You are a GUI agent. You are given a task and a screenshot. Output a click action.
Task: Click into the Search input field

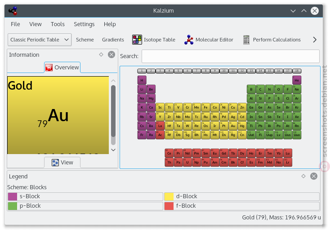coord(231,56)
